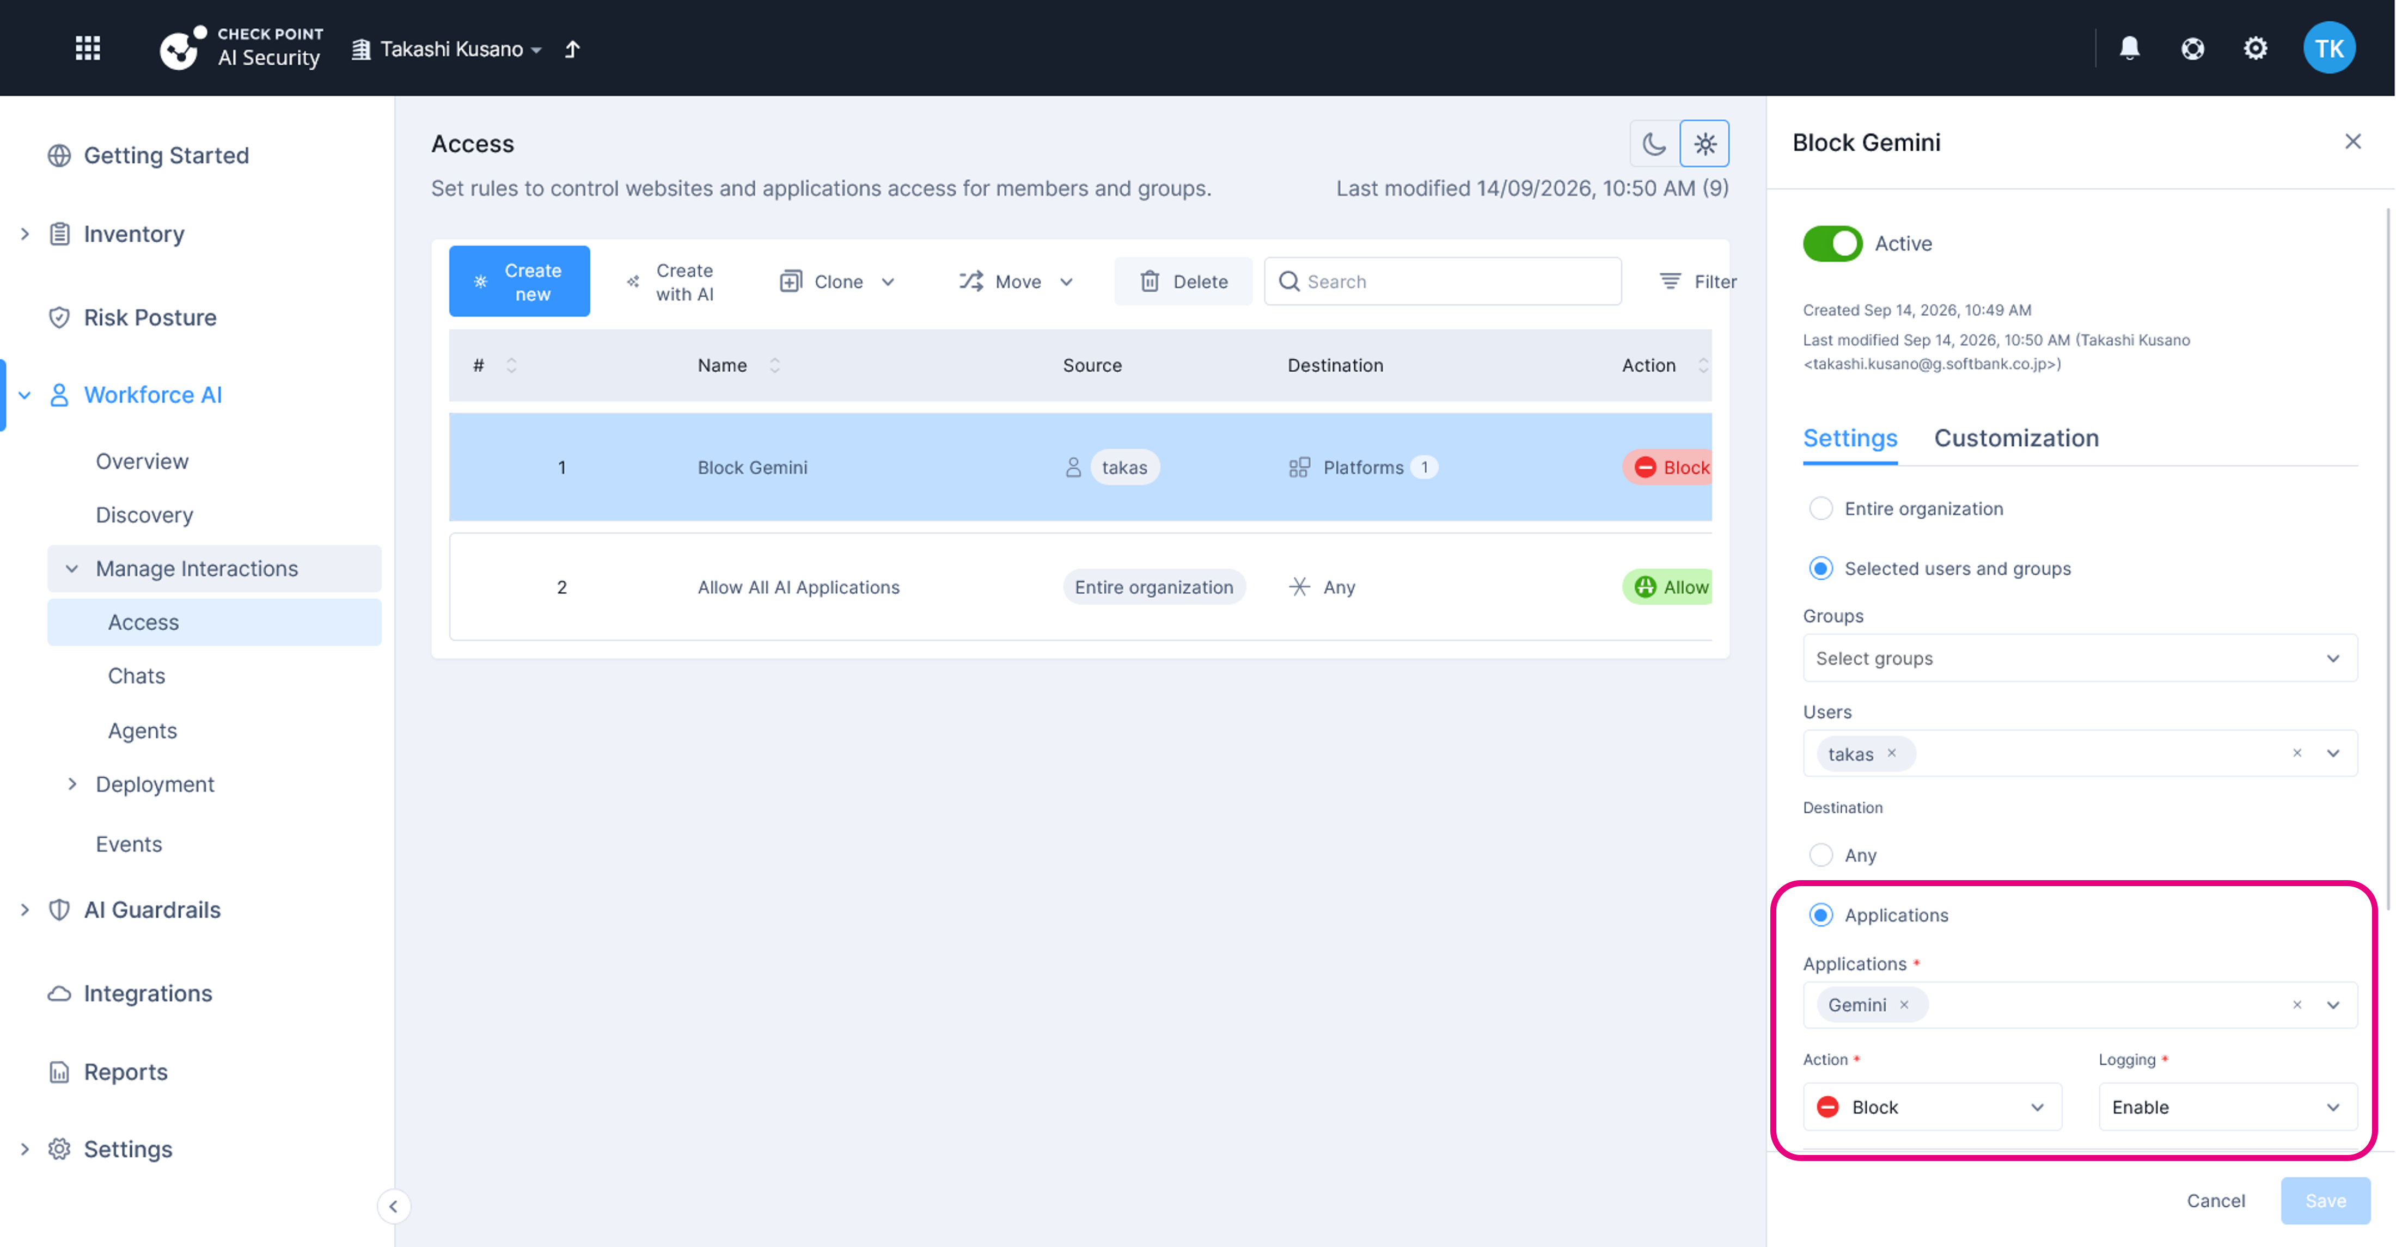Viewport: 2396px width, 1247px height.
Task: Open the Logging Enable dropdown
Action: pyautogui.click(x=2228, y=1107)
